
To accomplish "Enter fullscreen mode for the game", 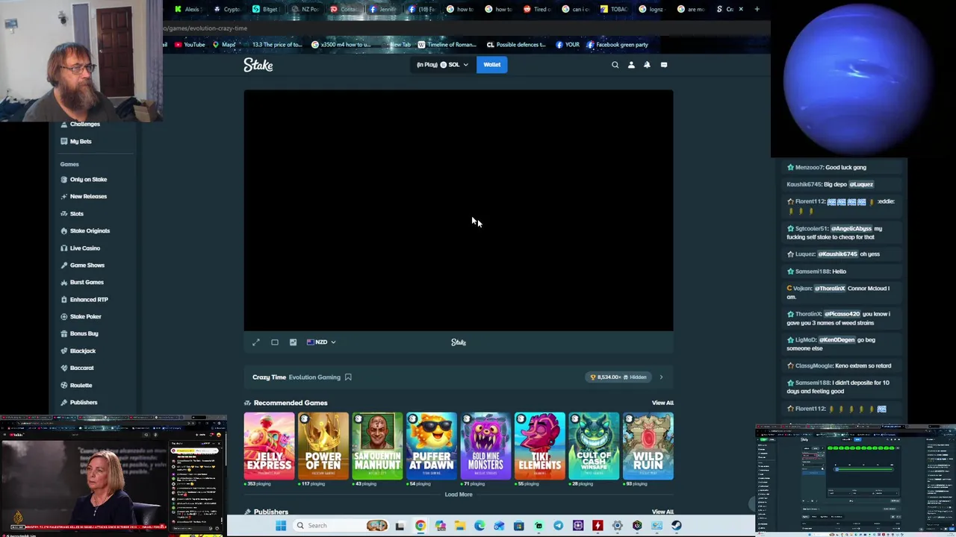I will click(256, 342).
